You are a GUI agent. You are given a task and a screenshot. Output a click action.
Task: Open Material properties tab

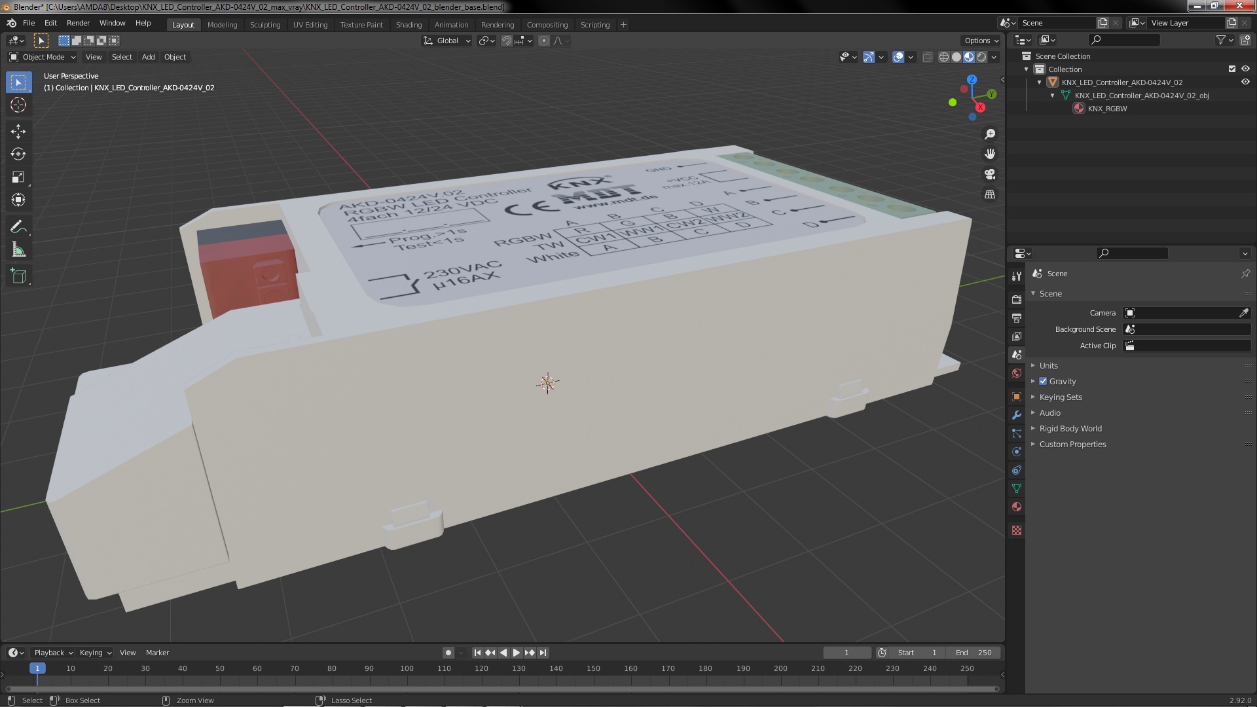[x=1017, y=507]
